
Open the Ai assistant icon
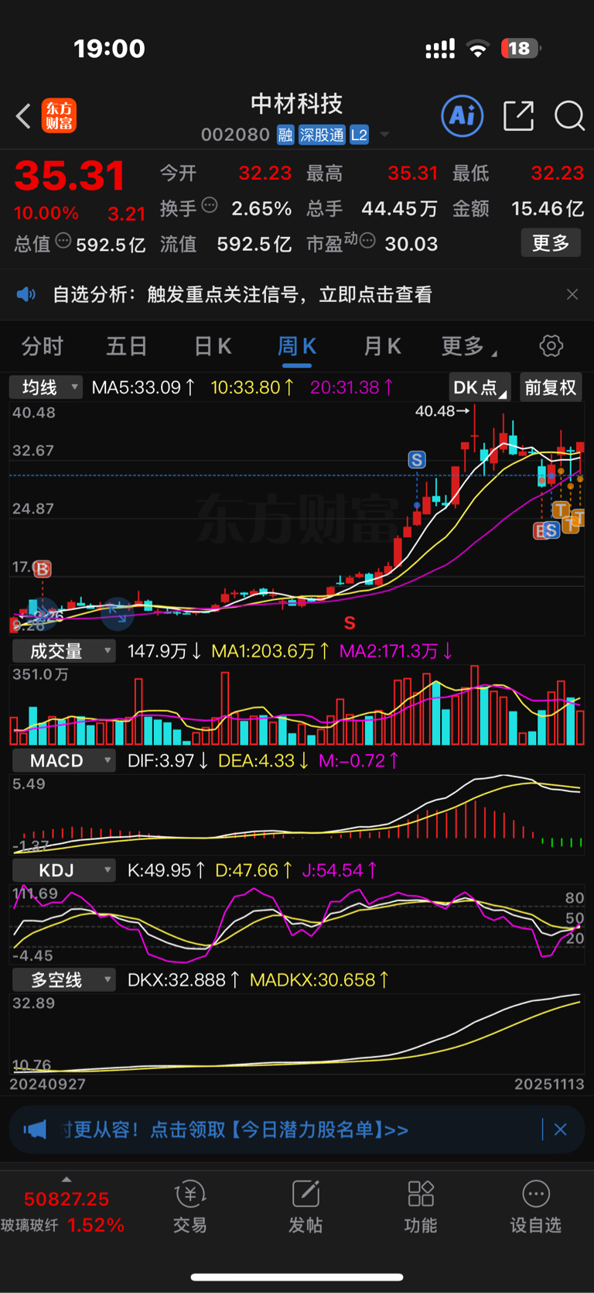[x=463, y=116]
